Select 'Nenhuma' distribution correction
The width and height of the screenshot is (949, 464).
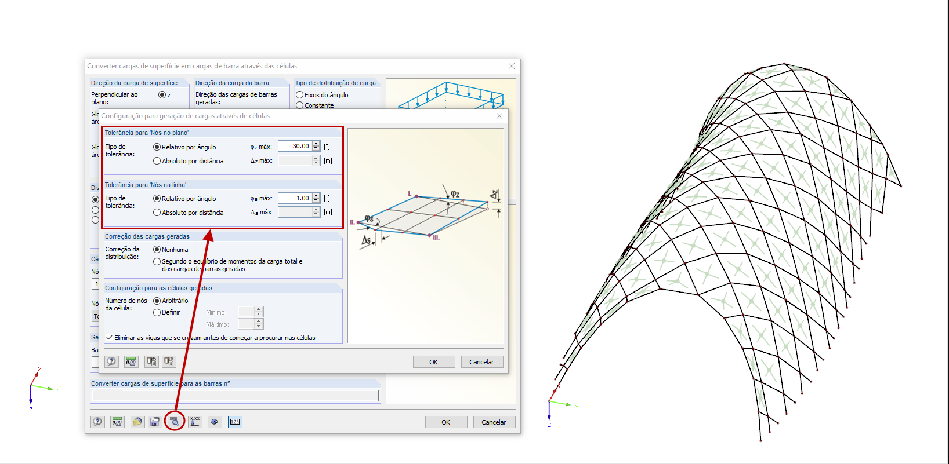[157, 250]
